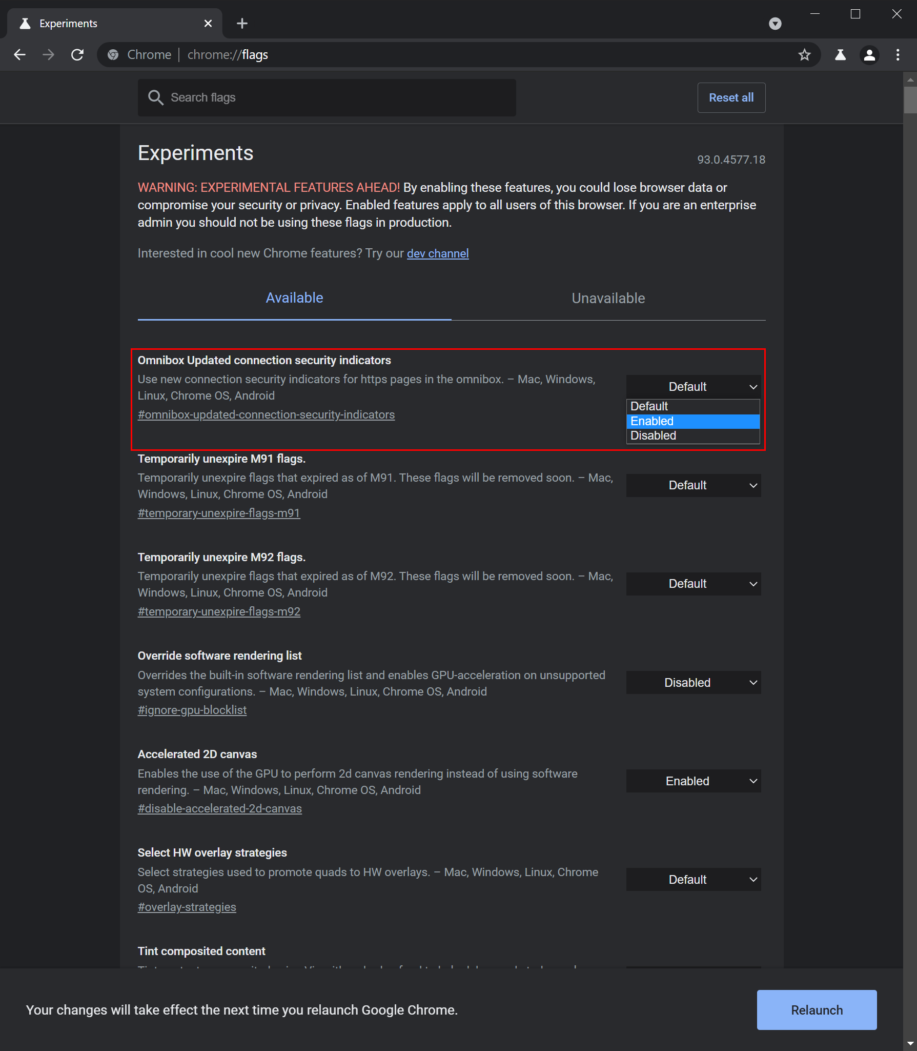Viewport: 917px width, 1051px height.
Task: Click the scroll up arrow on scrollbar
Action: click(x=910, y=80)
